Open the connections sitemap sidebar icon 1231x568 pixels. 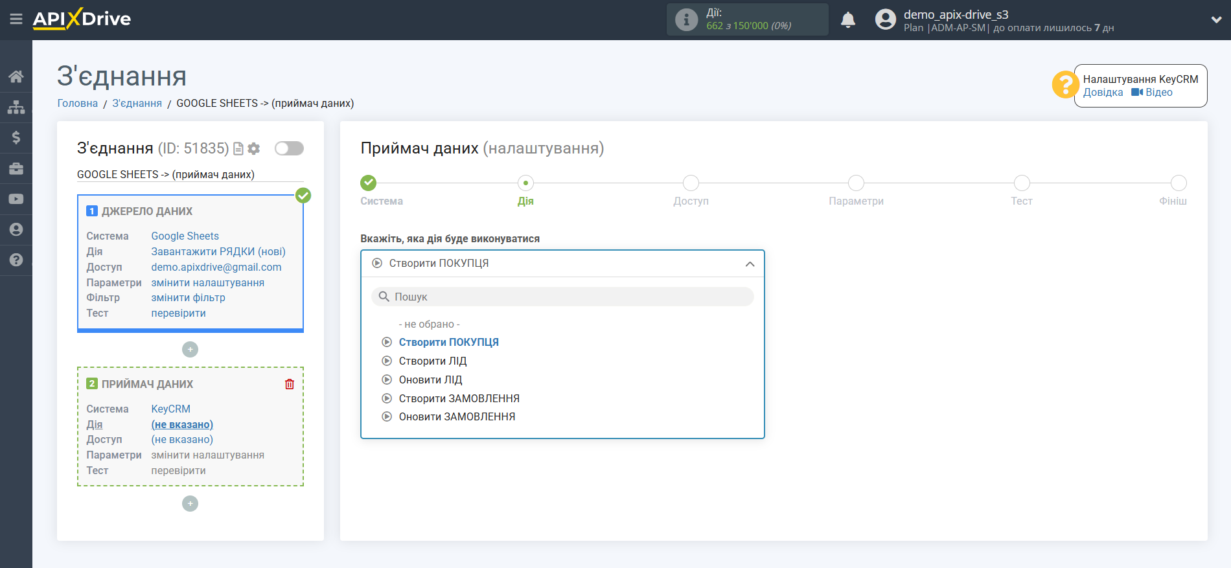coord(16,107)
